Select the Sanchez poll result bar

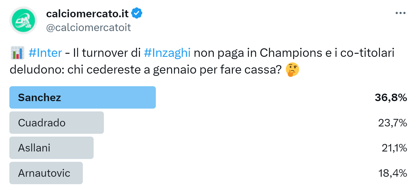click(83, 97)
